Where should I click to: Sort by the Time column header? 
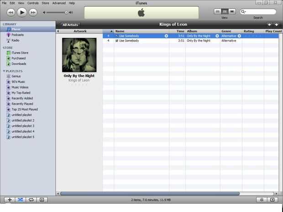pyautogui.click(x=178, y=31)
